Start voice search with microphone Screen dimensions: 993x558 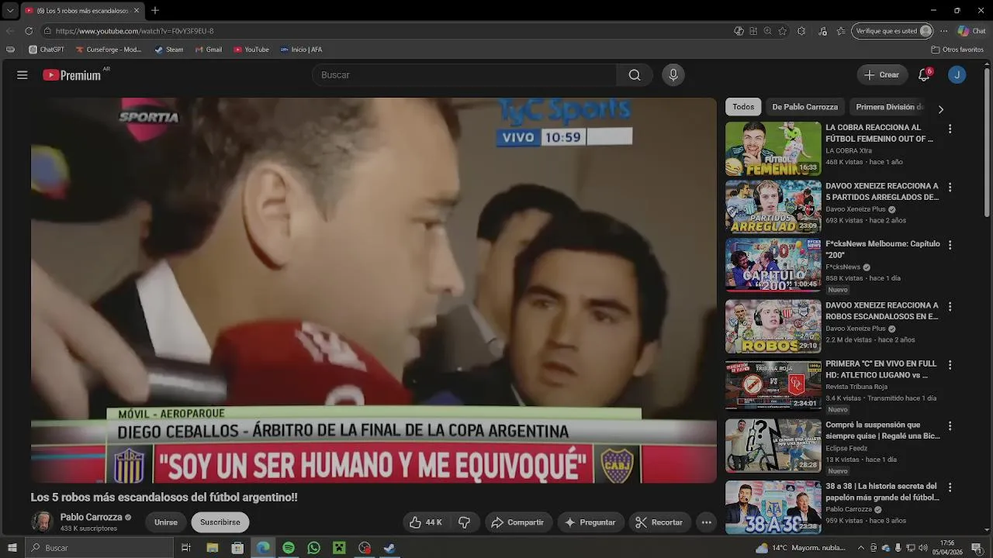click(x=673, y=75)
